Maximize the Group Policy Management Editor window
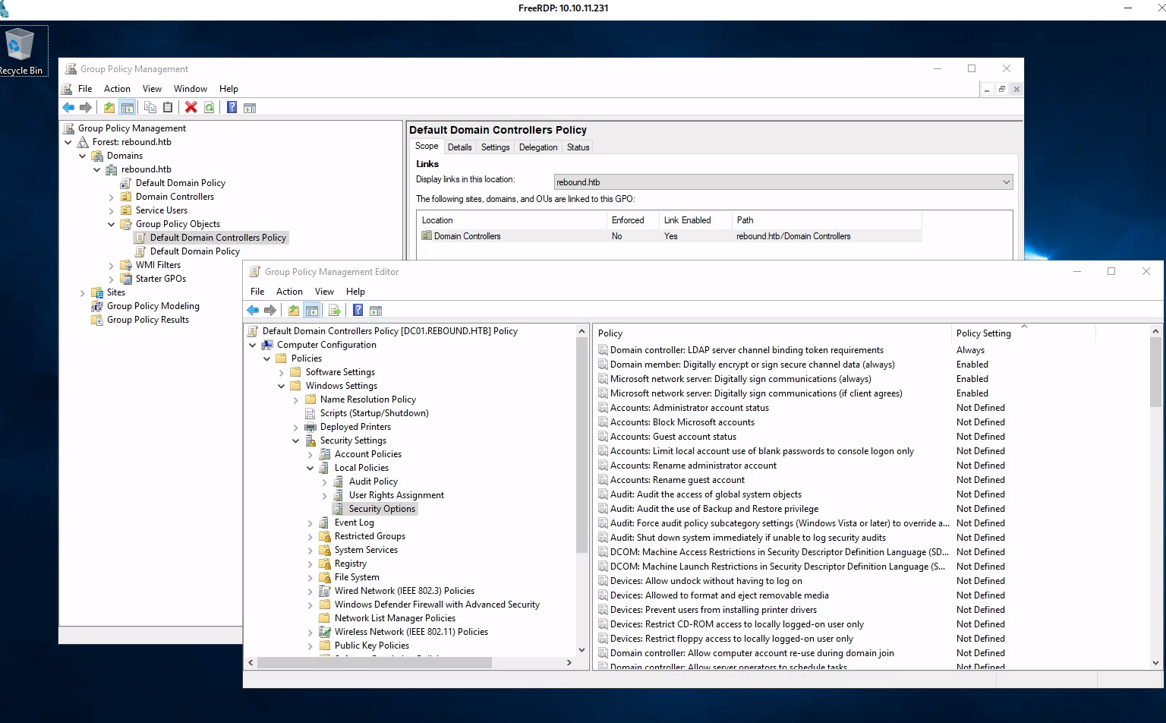 (x=1111, y=272)
